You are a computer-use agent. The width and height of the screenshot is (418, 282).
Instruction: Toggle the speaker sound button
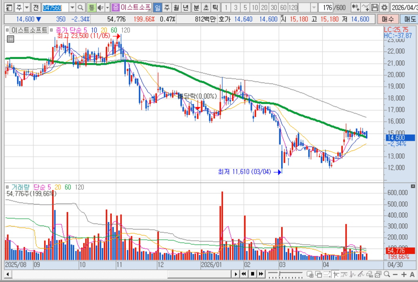point(100,7)
